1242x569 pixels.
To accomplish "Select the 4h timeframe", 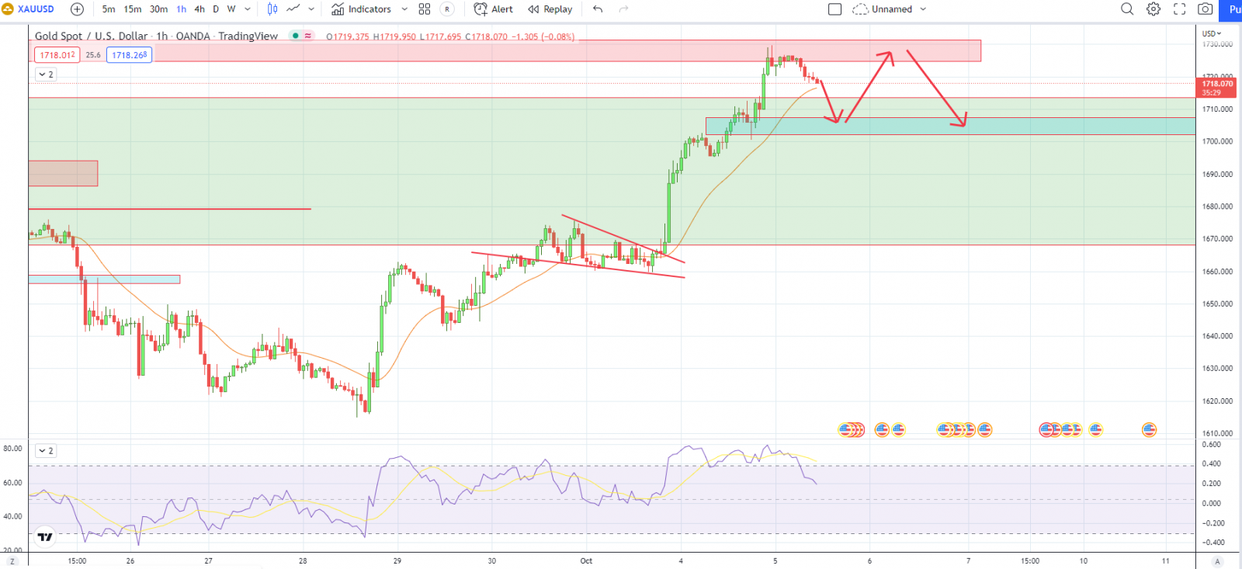I will [199, 9].
